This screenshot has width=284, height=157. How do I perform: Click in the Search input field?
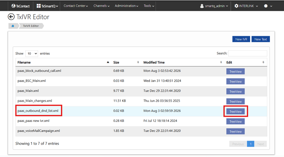[247, 53]
